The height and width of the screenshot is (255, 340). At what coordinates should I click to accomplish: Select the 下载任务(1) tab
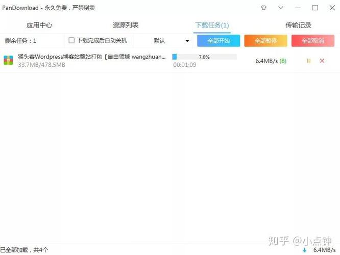[212, 25]
